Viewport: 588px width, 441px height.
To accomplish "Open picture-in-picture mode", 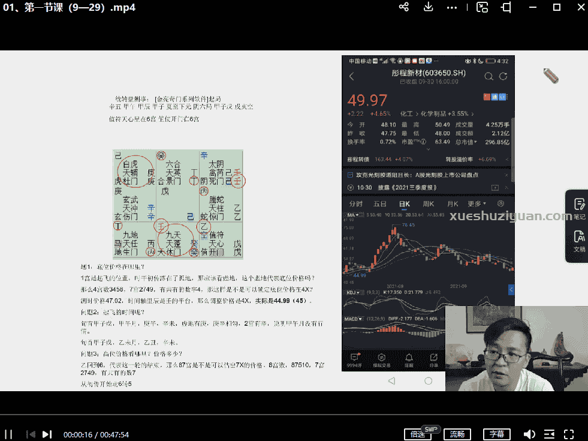I will coord(482,7).
